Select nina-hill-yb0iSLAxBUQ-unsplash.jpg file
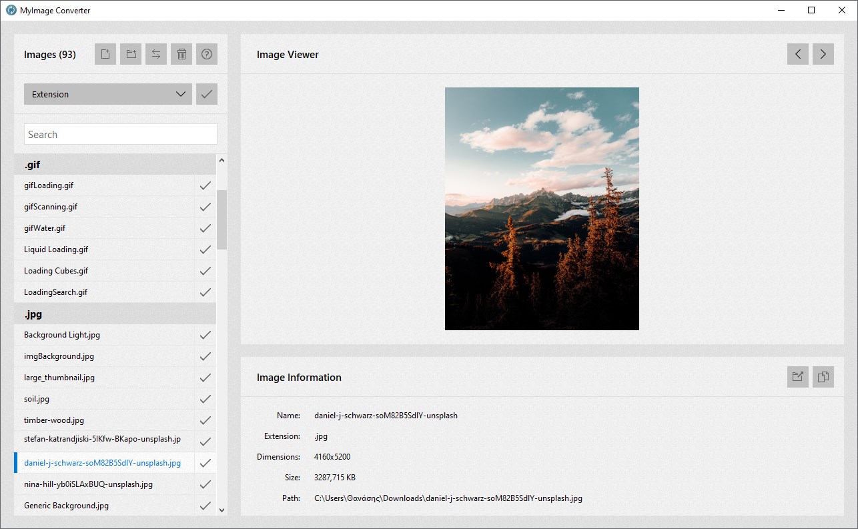 coord(104,484)
